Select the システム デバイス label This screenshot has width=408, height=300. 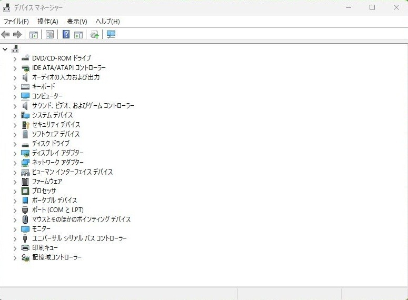click(x=52, y=115)
